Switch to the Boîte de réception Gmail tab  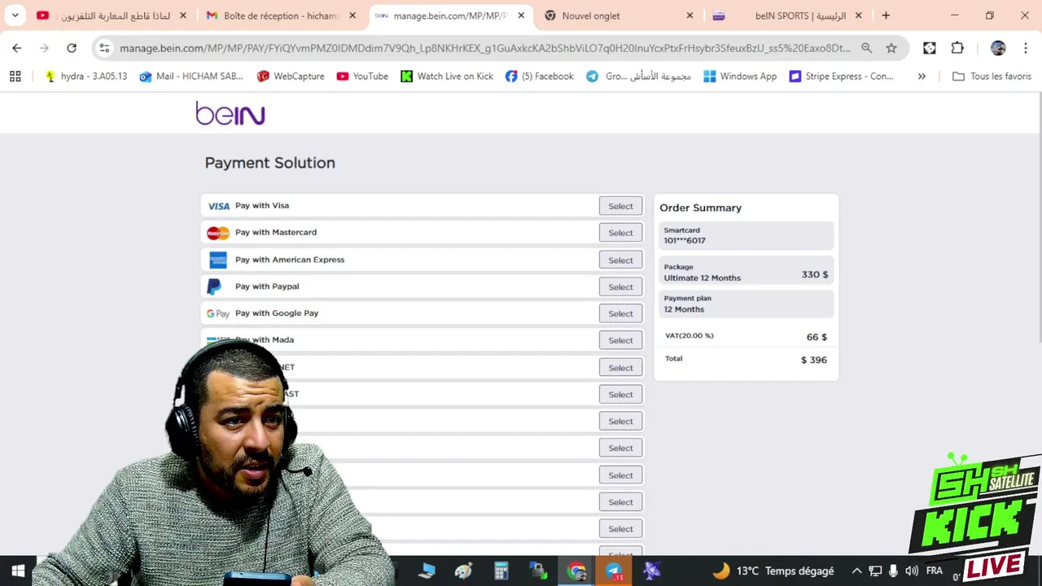[281, 15]
